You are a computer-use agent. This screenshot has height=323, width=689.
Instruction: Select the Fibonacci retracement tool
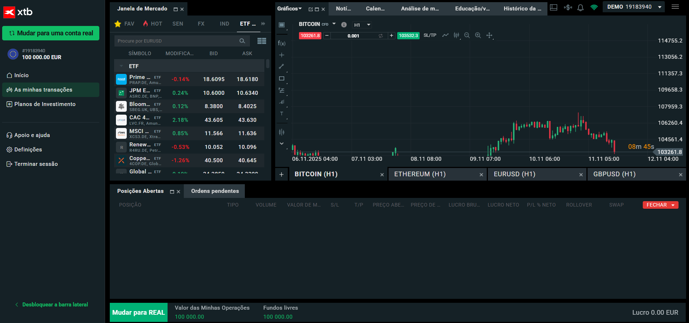click(x=282, y=90)
